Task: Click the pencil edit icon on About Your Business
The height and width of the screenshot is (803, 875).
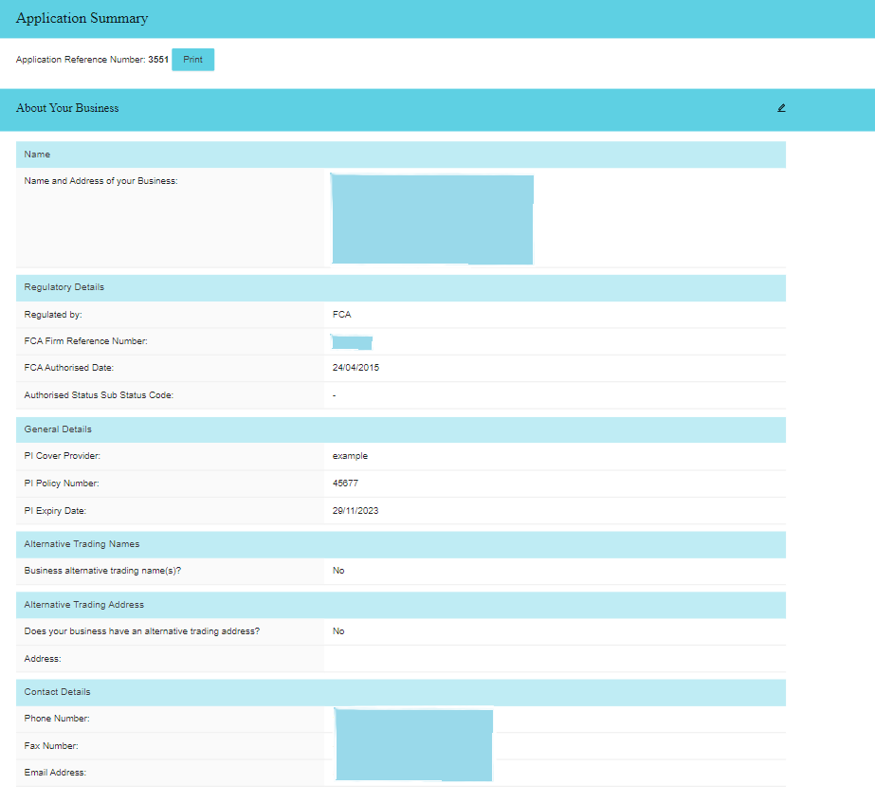Action: click(780, 108)
